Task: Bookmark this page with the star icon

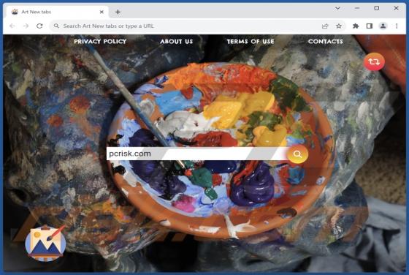Action: pos(339,26)
